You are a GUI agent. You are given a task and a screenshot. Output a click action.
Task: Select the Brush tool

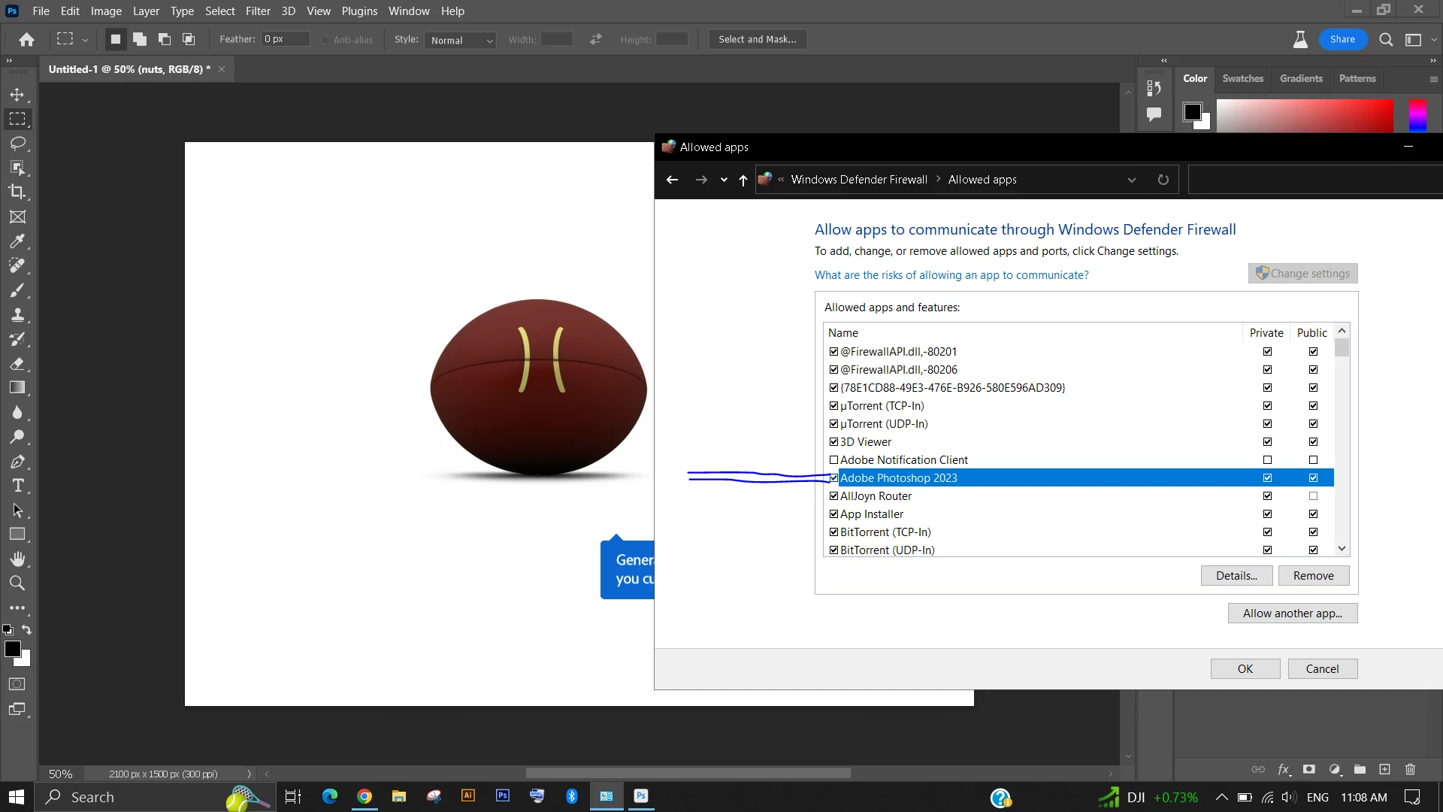click(17, 290)
